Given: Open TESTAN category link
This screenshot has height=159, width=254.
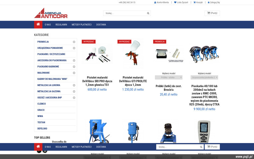Looking at the screenshot, I should pos(41,122).
